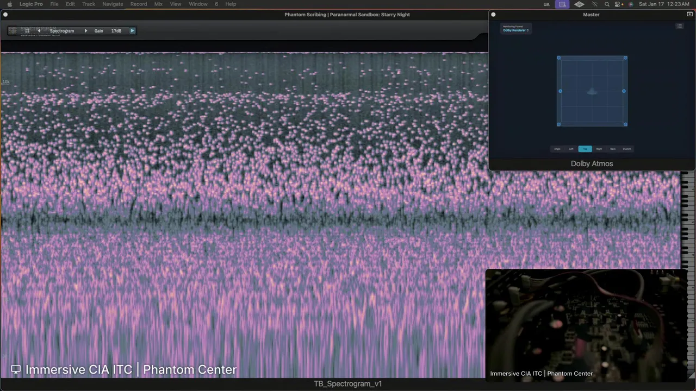Open Spotlight search magnifier

[x=607, y=4]
